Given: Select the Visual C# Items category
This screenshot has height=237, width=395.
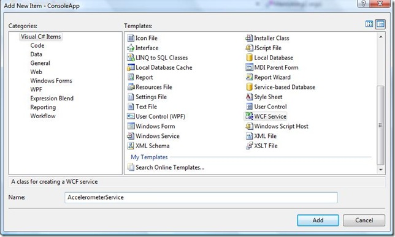Looking at the screenshot, I should 41,37.
